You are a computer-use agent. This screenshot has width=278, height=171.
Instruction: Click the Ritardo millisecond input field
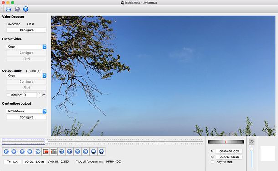pyautogui.click(x=30, y=95)
